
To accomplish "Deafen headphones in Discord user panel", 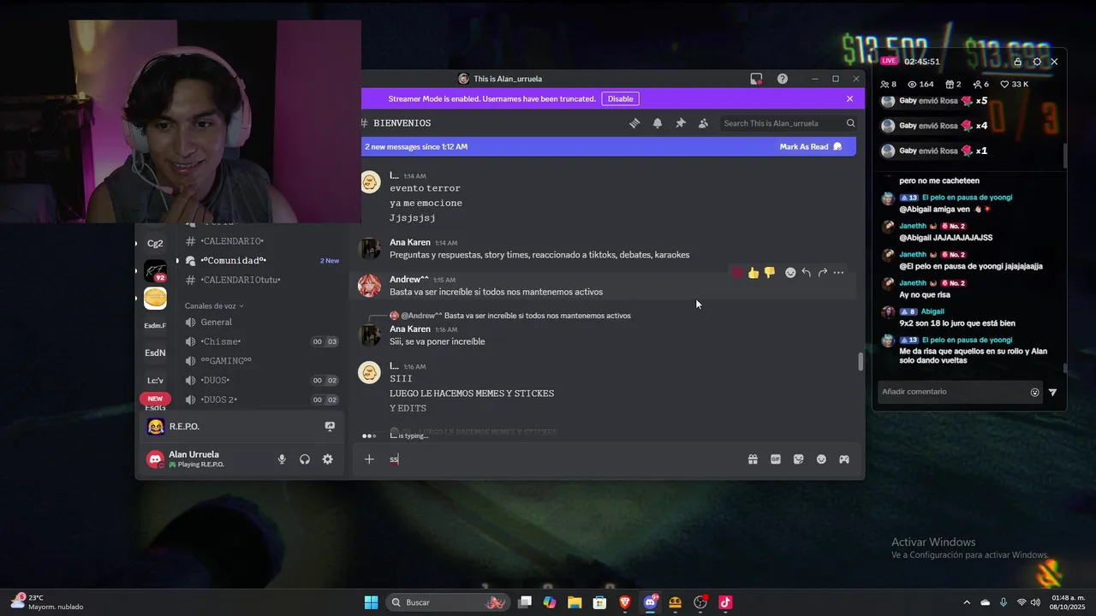I will [305, 459].
